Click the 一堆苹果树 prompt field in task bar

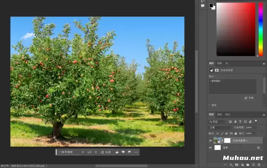(69, 152)
